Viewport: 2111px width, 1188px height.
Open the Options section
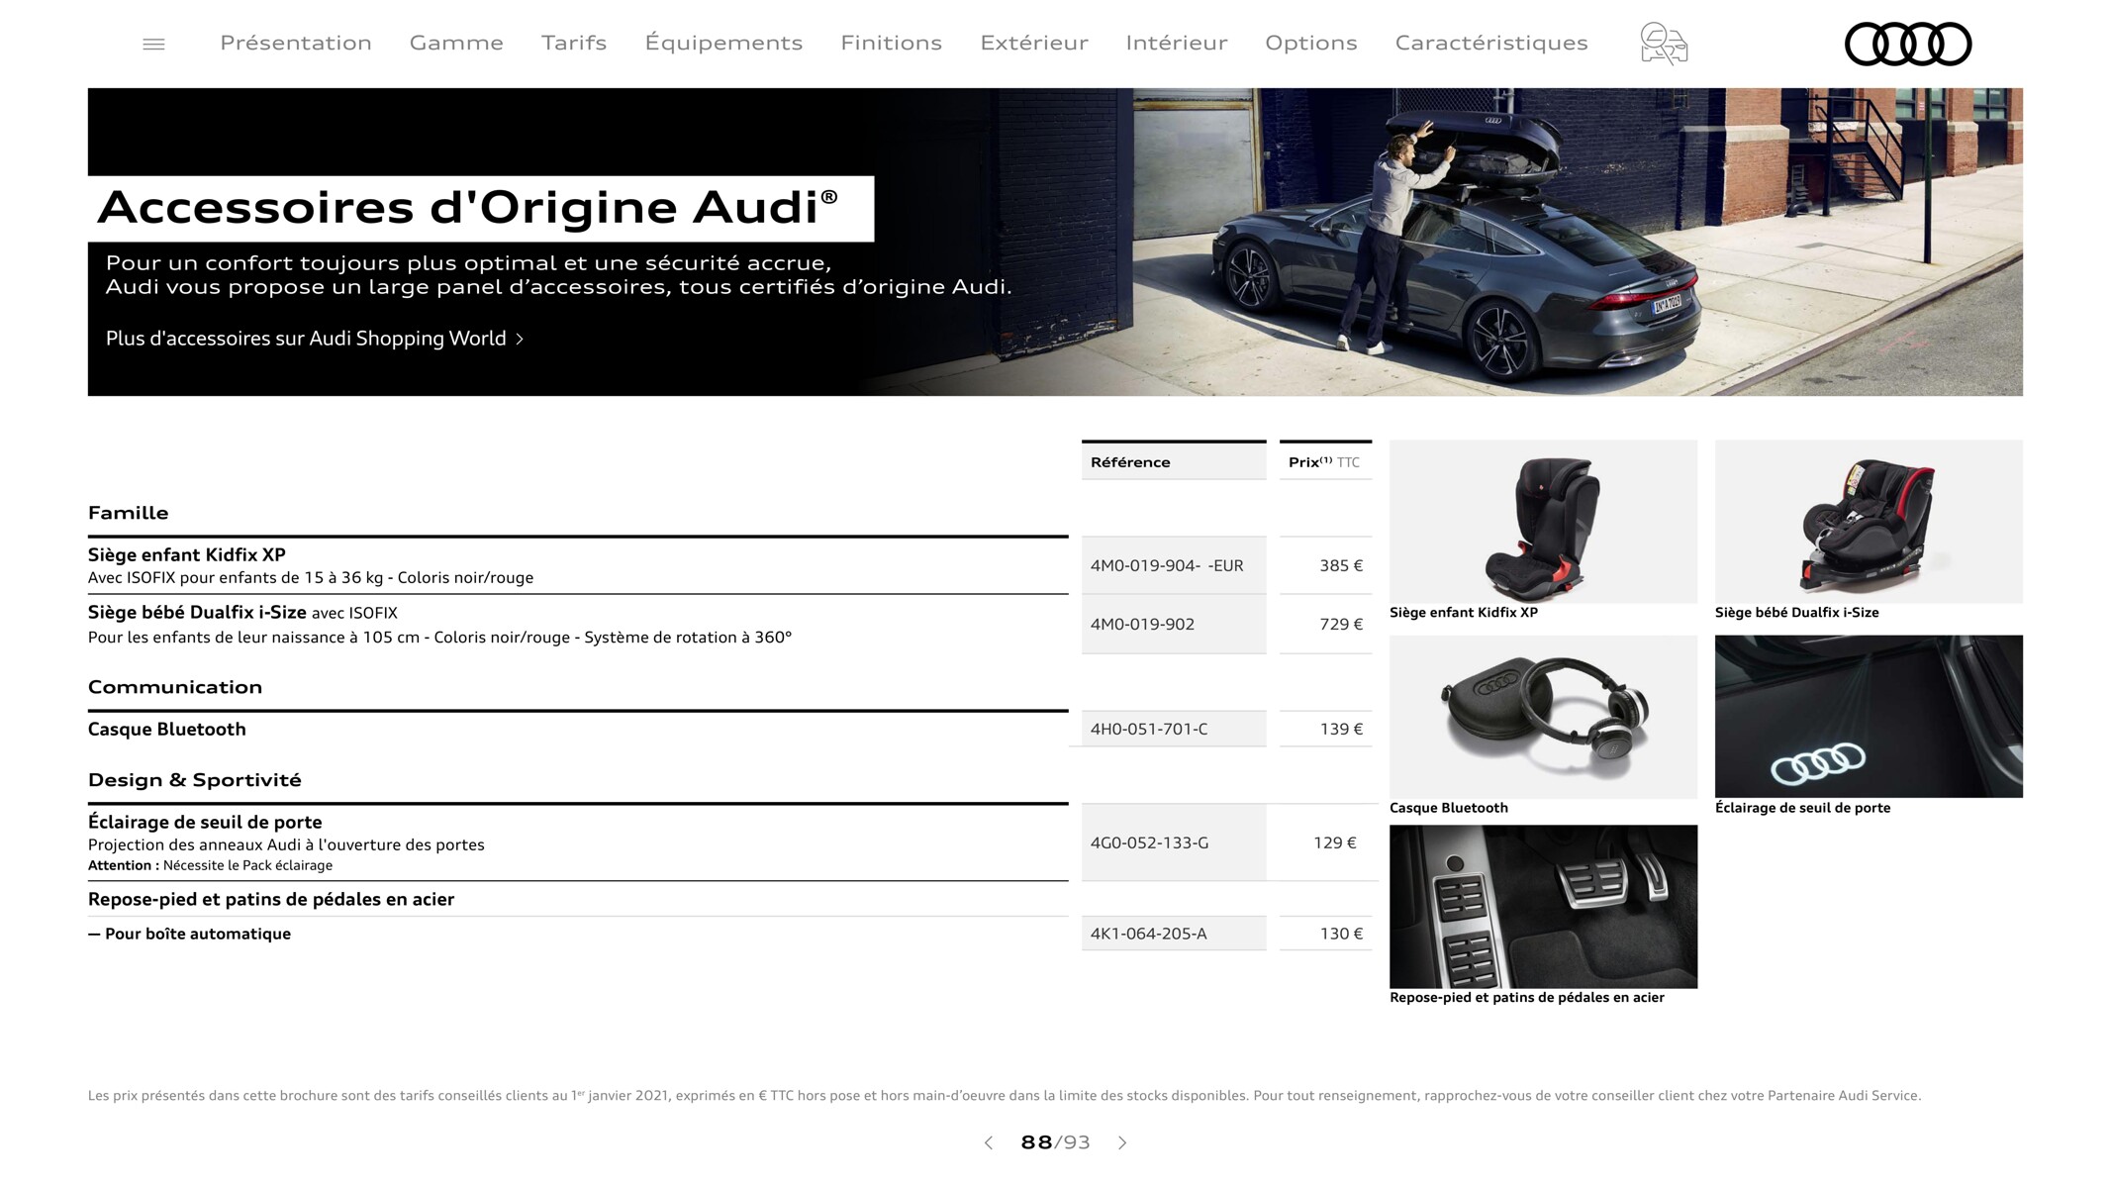point(1311,43)
